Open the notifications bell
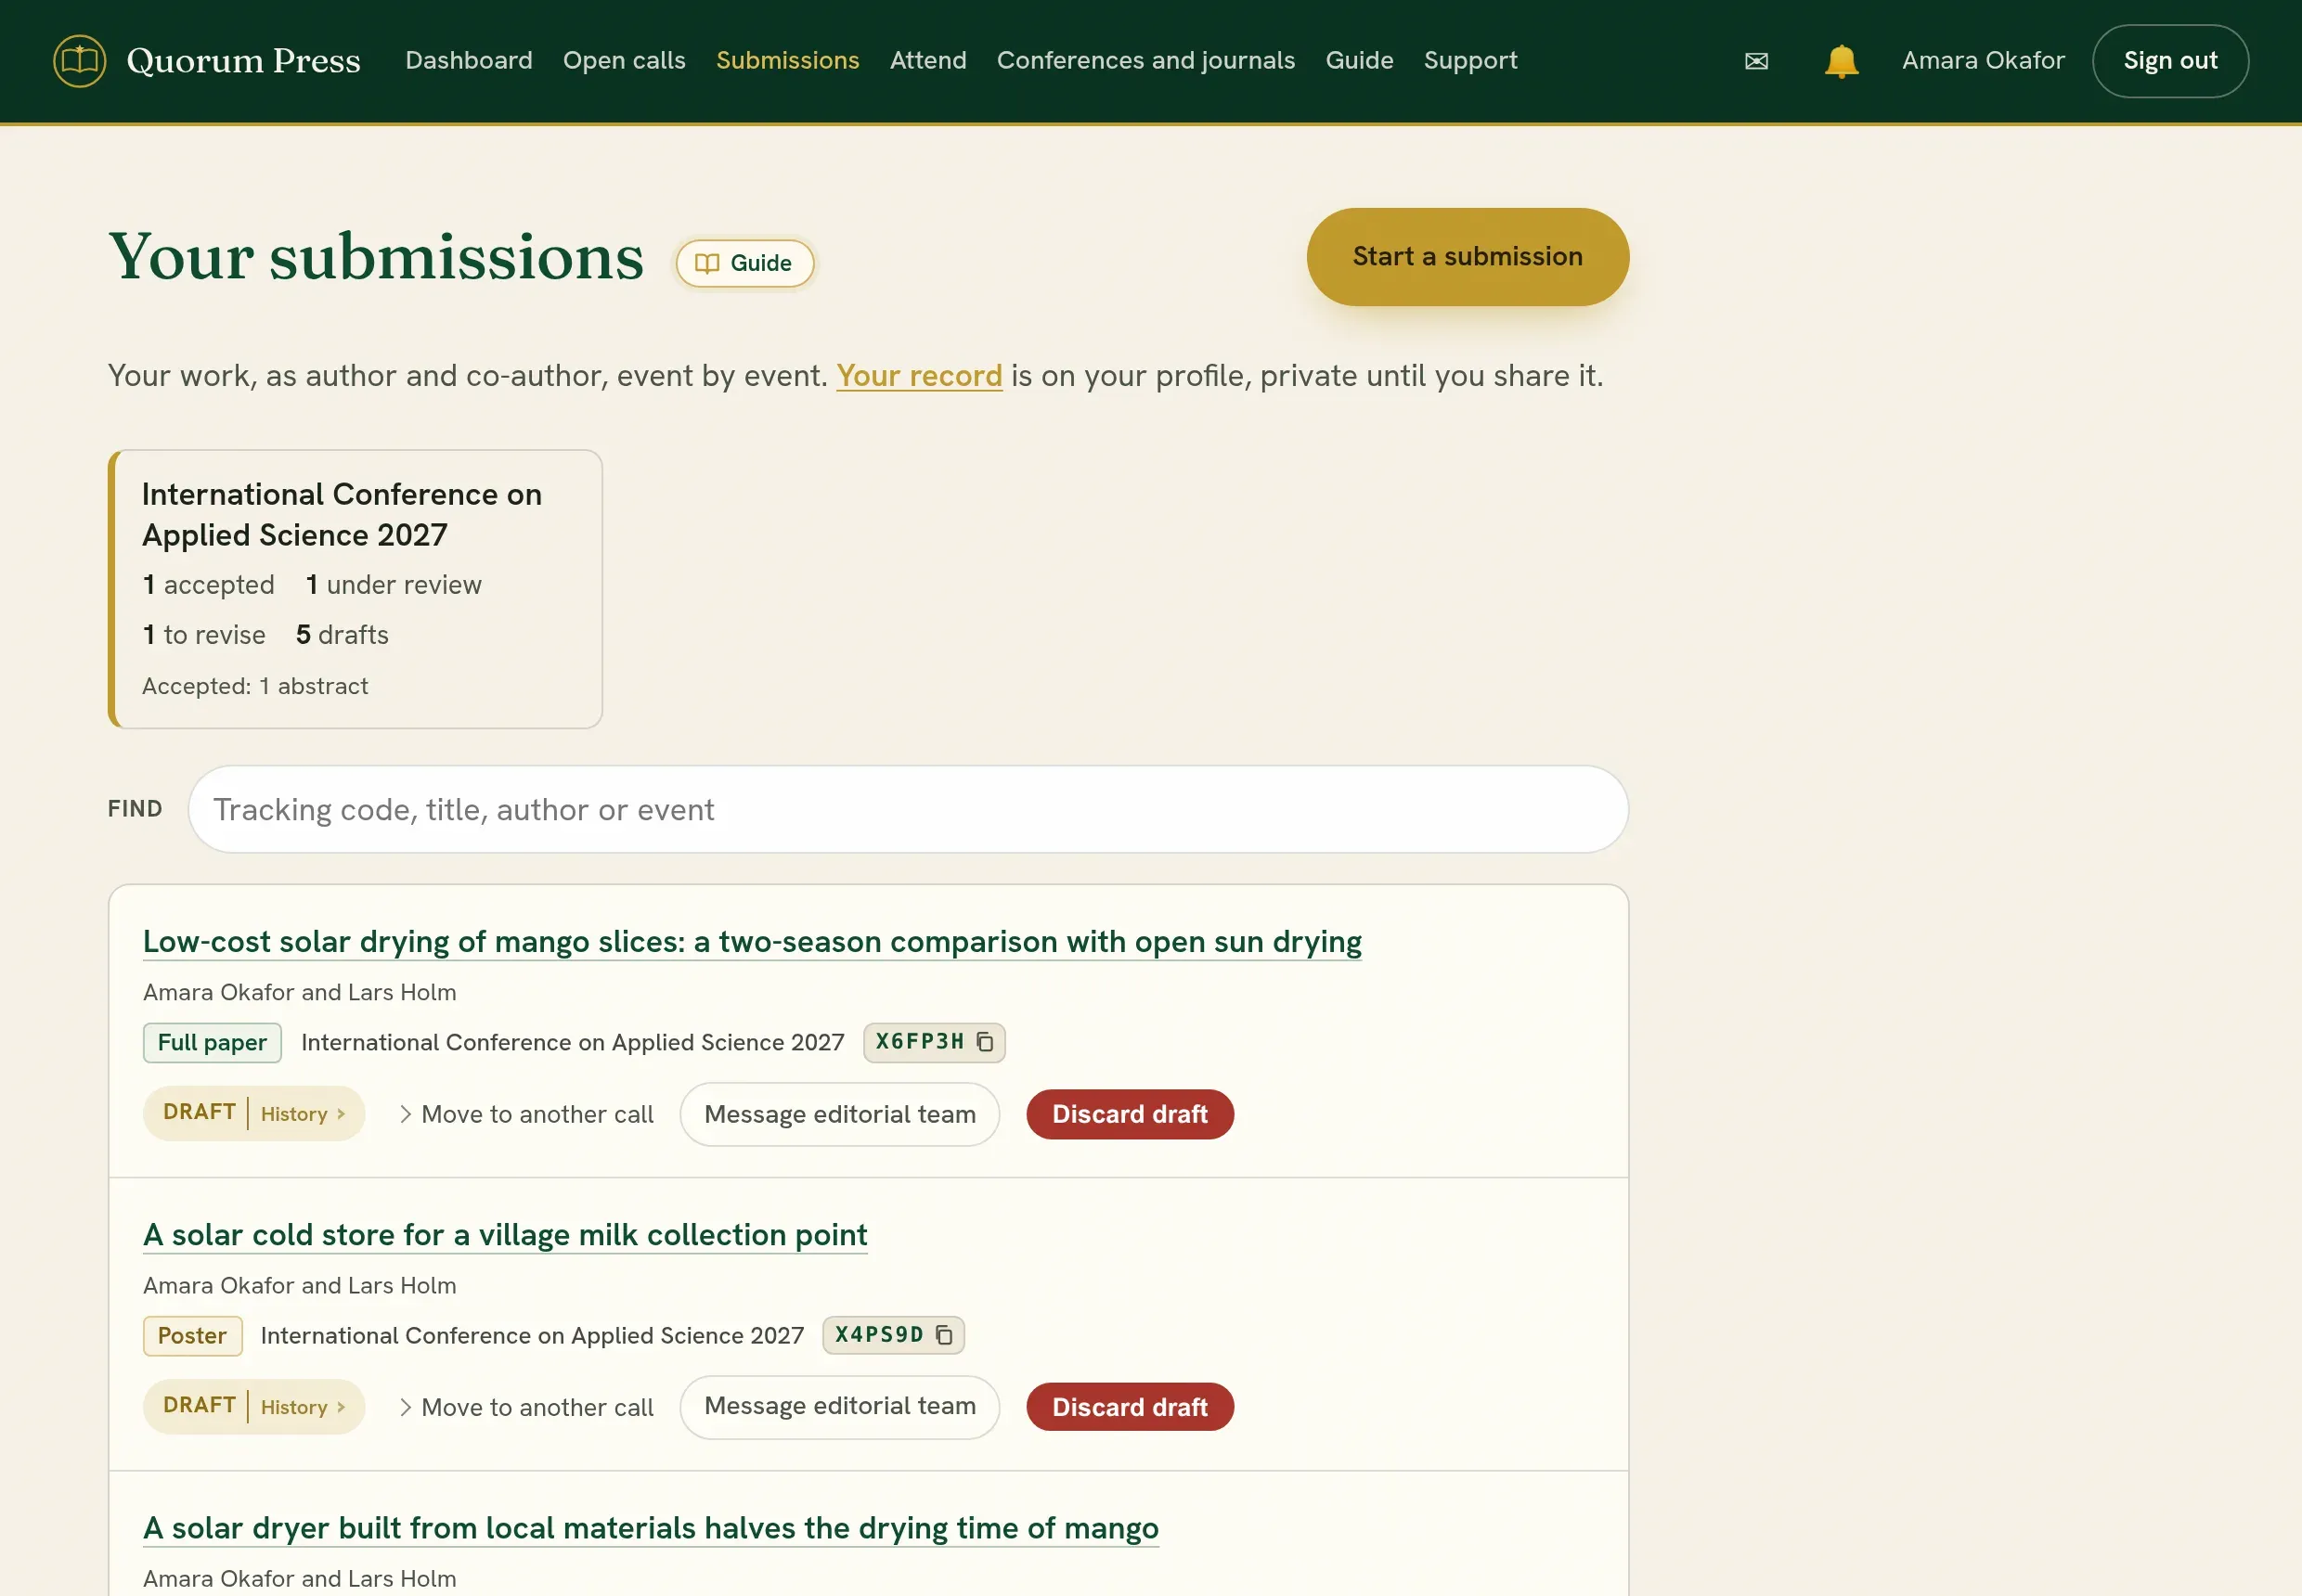Viewport: 2302px width, 1596px height. coord(1841,61)
